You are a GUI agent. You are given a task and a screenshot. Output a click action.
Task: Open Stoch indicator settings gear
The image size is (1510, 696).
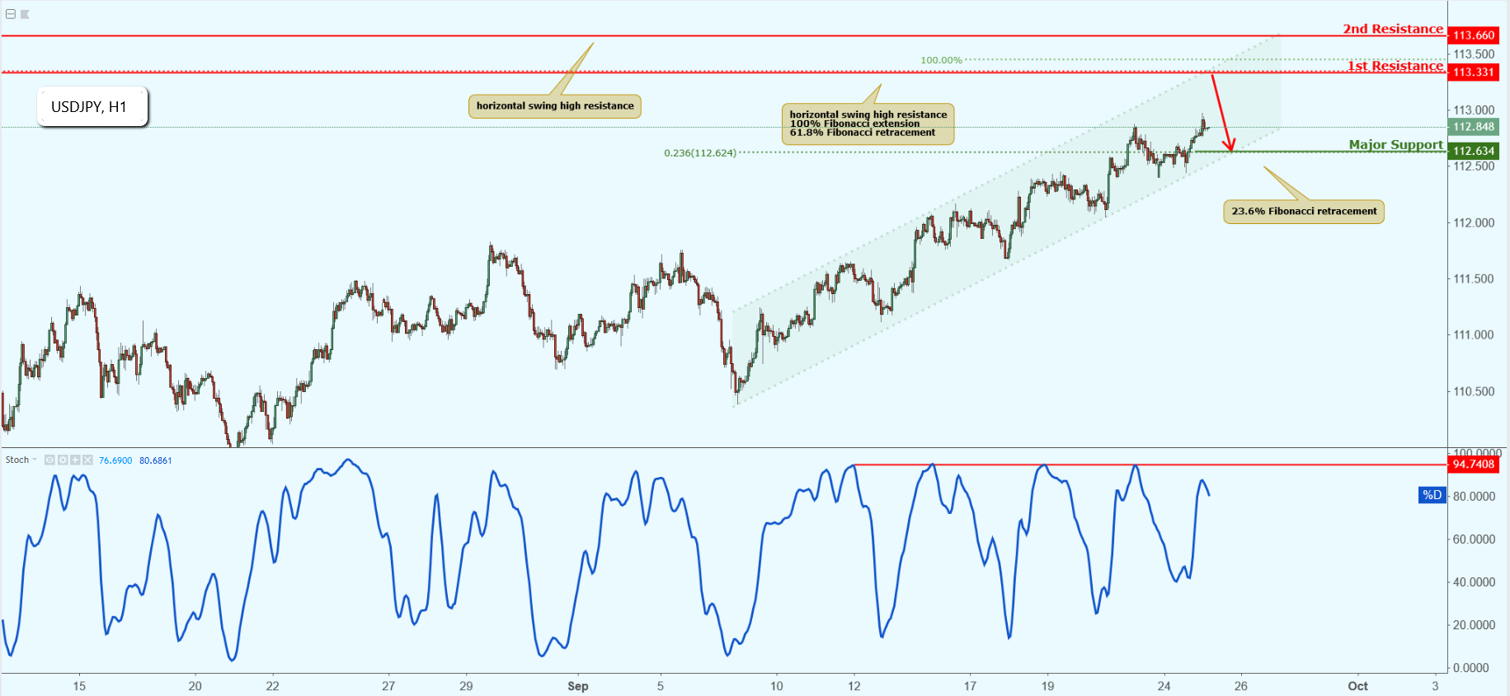pyautogui.click(x=63, y=460)
